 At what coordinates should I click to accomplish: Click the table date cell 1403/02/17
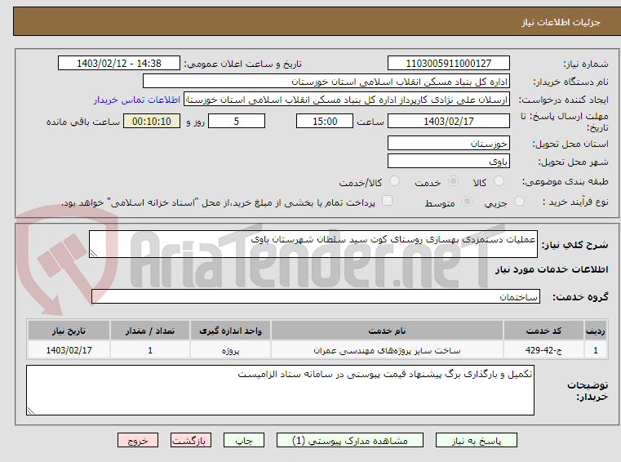coord(69,350)
